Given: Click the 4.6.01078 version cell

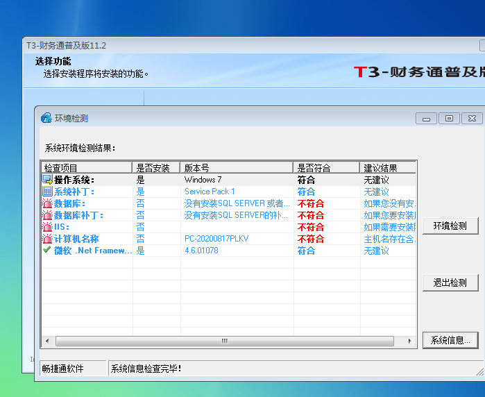Looking at the screenshot, I should [201, 251].
